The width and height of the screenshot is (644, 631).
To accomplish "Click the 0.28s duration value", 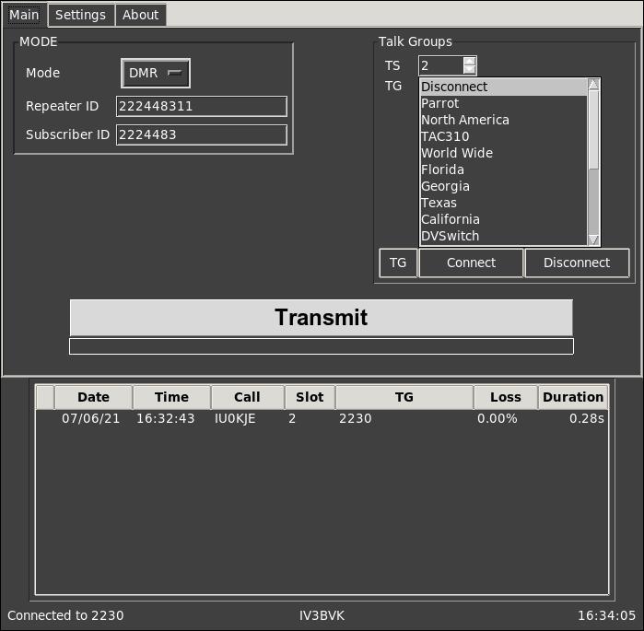I will tap(587, 419).
